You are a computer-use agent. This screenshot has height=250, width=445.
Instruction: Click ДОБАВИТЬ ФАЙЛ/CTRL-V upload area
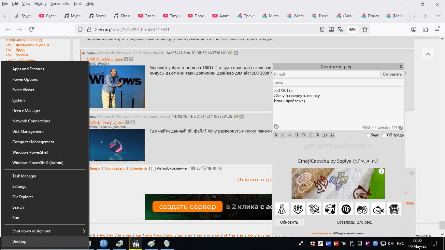tap(338, 147)
